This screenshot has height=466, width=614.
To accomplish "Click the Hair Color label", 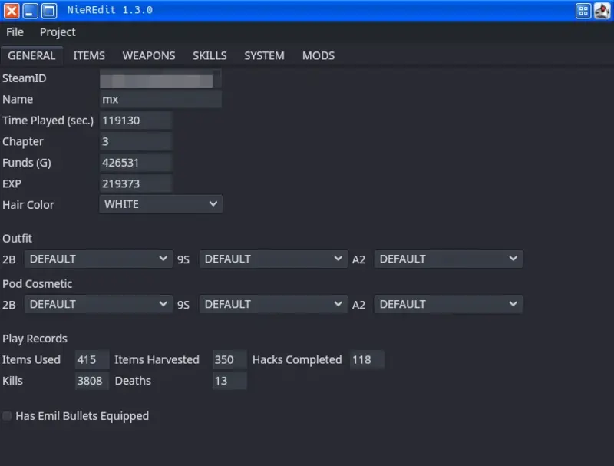I will point(28,205).
